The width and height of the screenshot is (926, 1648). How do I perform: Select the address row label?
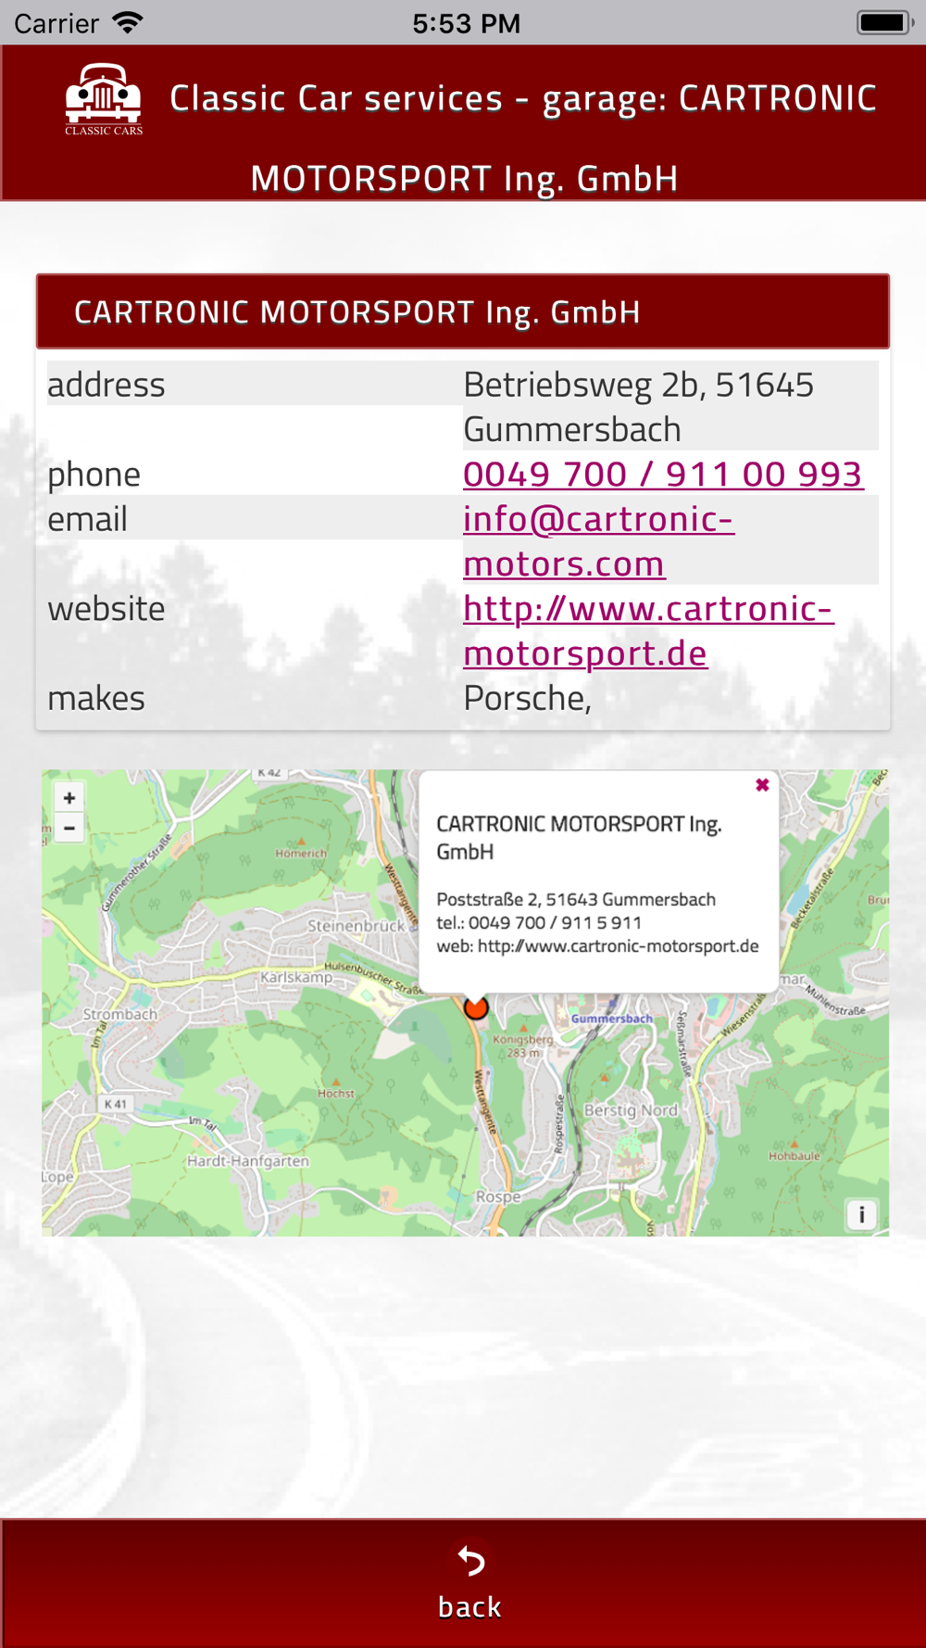[x=106, y=384]
